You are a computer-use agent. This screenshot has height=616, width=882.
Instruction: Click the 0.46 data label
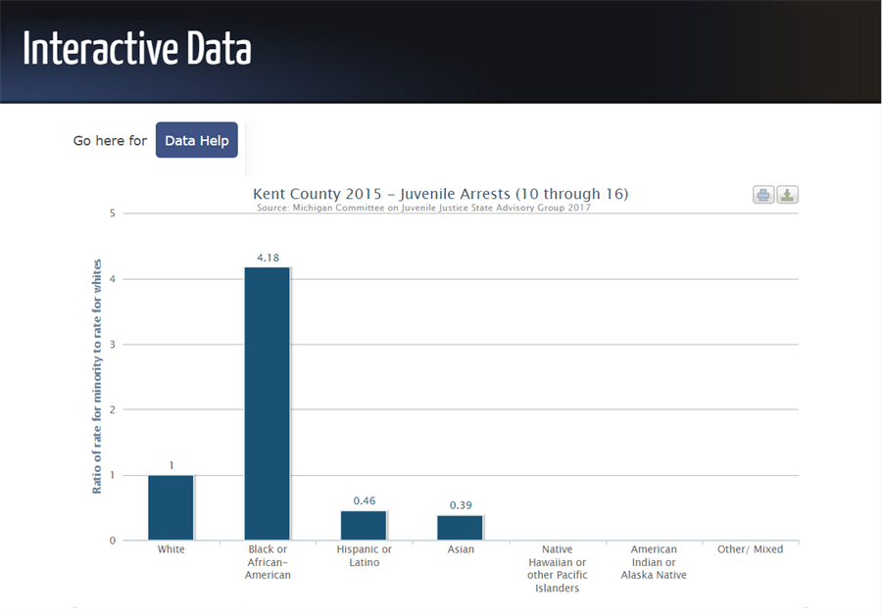pyautogui.click(x=364, y=500)
